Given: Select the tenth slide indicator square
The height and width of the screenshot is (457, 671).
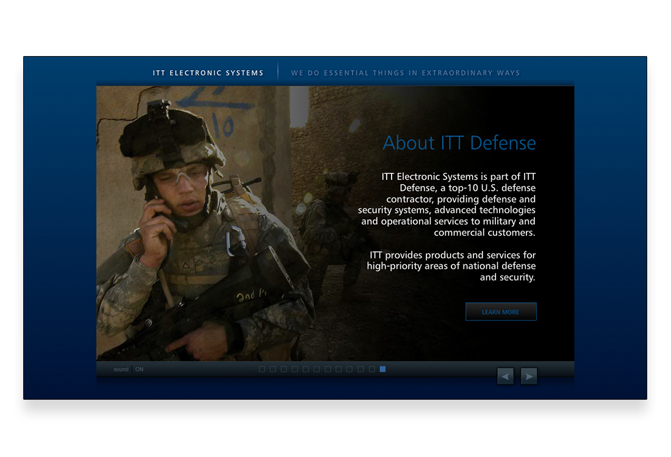Looking at the screenshot, I should pyautogui.click(x=361, y=369).
